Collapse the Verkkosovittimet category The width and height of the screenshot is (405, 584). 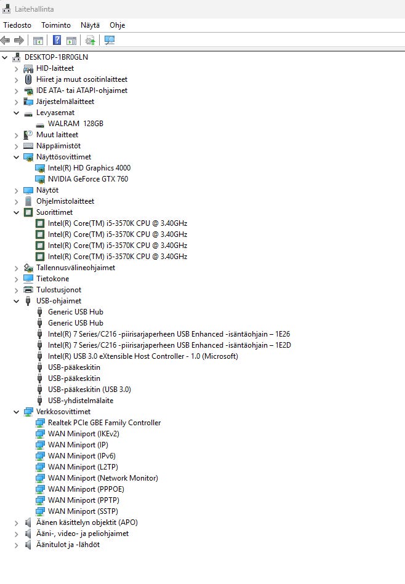click(17, 412)
